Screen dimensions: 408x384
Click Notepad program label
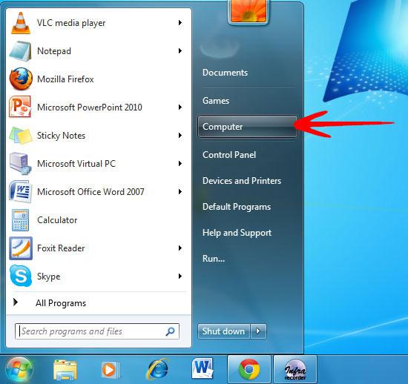(x=54, y=51)
